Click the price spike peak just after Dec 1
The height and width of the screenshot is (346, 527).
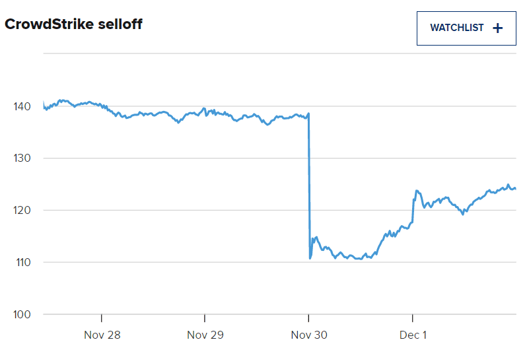click(417, 191)
